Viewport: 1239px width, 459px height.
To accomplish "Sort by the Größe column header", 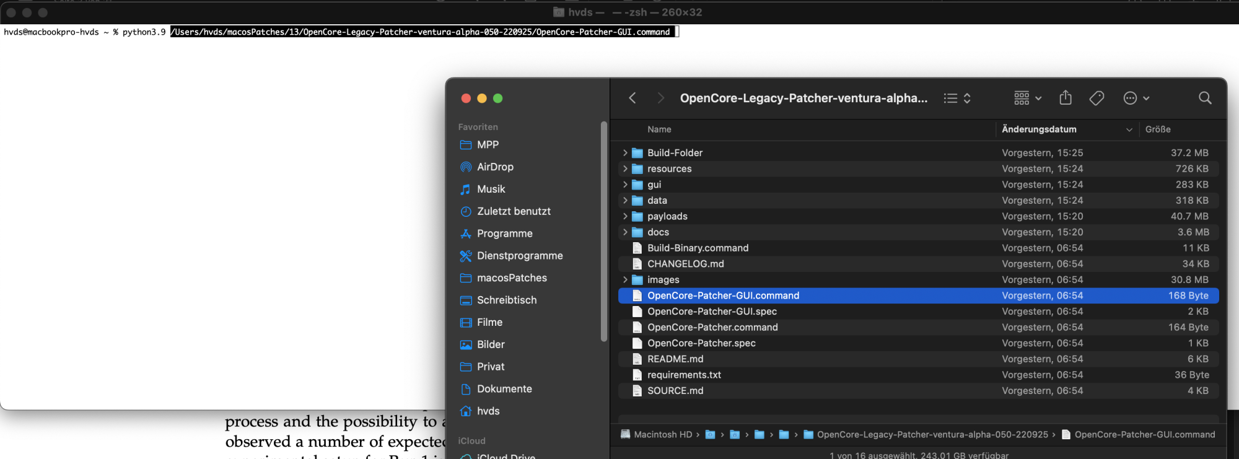I will click(x=1158, y=129).
